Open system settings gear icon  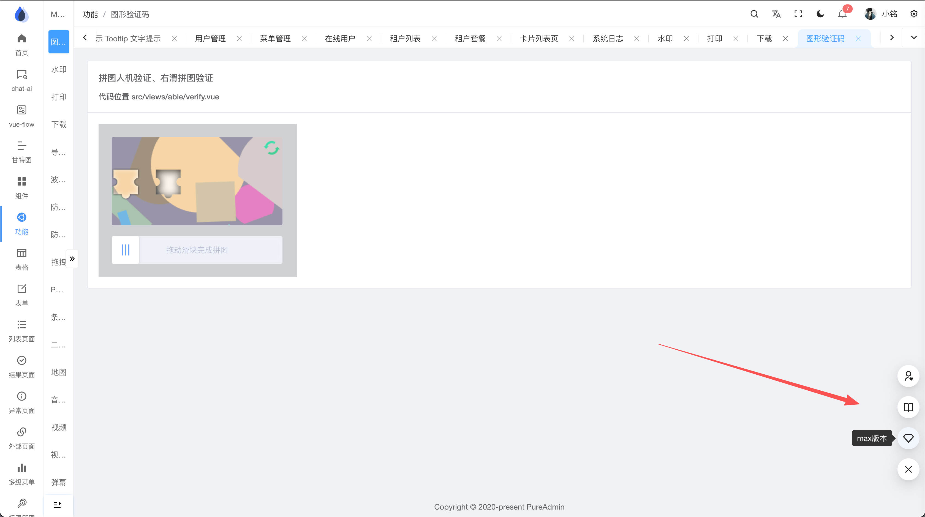point(914,14)
